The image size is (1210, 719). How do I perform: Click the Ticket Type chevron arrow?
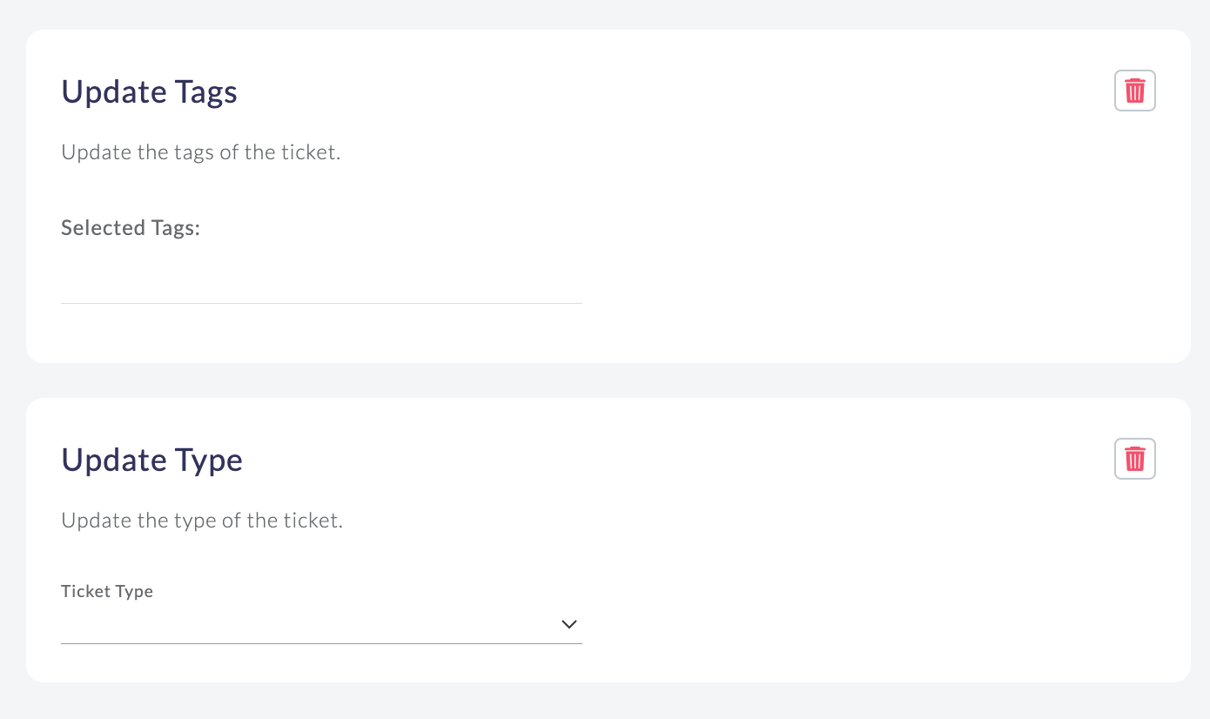click(x=569, y=624)
